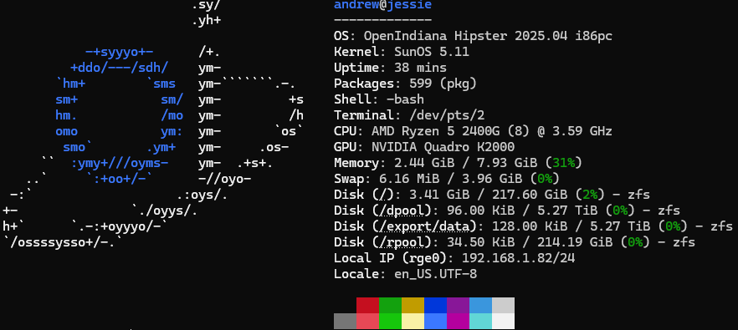
Task: Click the dark red color block
Action: tap(367, 305)
